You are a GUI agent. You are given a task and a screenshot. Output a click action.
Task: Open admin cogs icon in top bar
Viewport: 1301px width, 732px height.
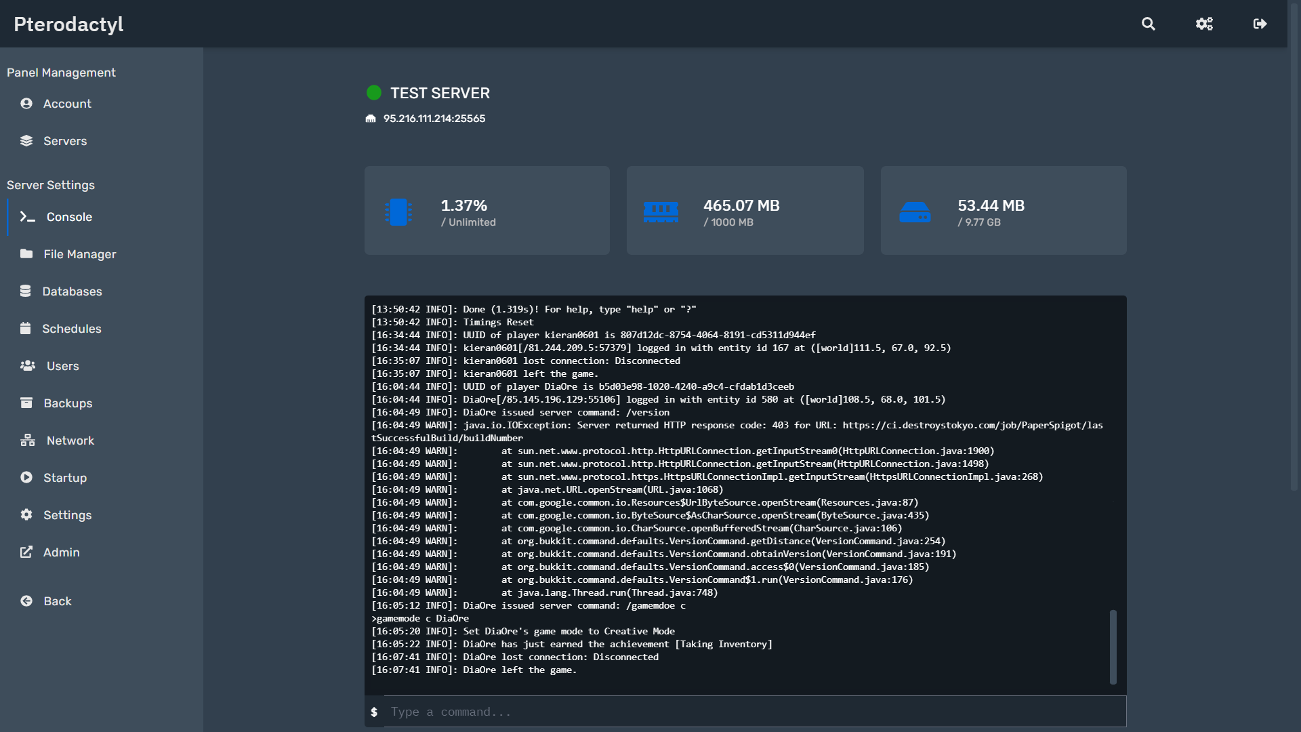[x=1204, y=24]
